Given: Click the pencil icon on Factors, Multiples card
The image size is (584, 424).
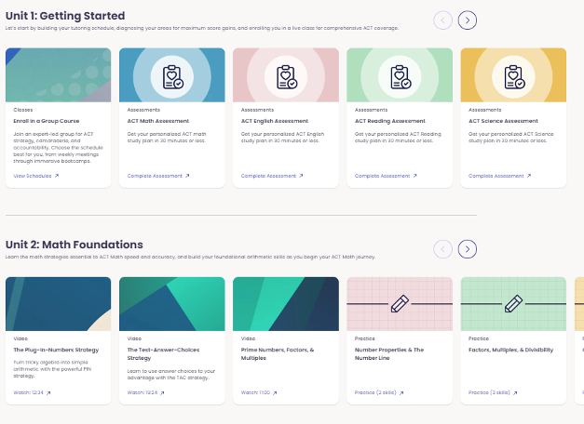Looking at the screenshot, I should [x=513, y=303].
